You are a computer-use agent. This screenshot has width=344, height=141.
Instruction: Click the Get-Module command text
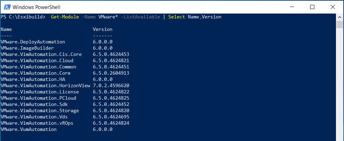(65, 17)
